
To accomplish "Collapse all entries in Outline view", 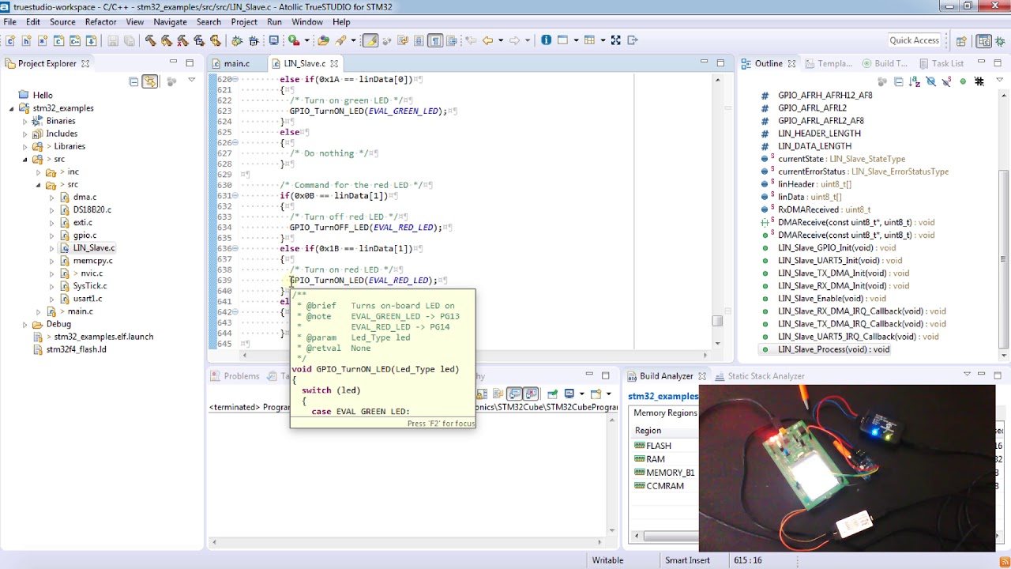I will tap(899, 81).
